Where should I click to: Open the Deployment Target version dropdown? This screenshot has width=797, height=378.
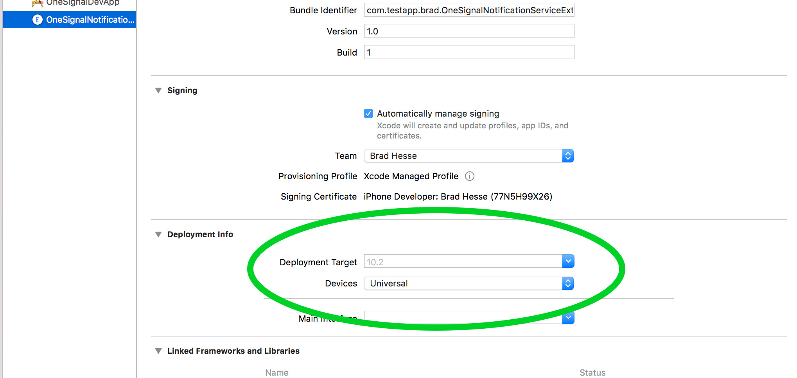[568, 261]
